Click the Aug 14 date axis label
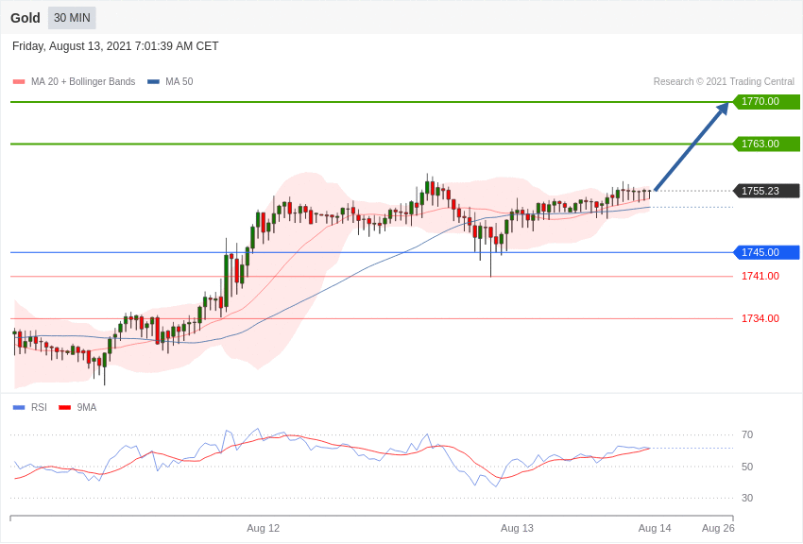Viewport: 803px width, 544px height. point(655,528)
